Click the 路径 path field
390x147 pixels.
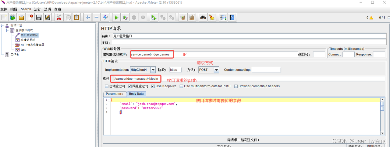(249, 79)
